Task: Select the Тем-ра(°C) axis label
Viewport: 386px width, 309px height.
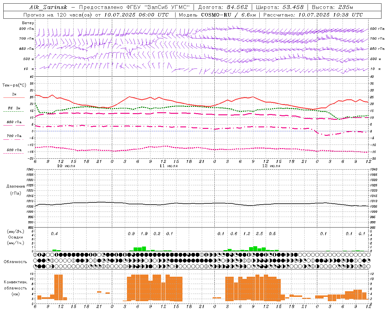Action: pyautogui.click(x=14, y=85)
